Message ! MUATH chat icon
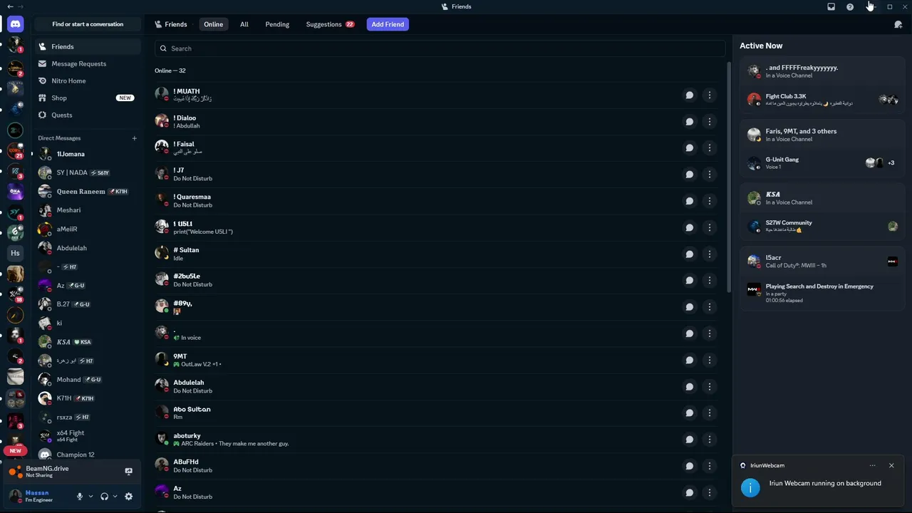The image size is (912, 513). click(689, 95)
